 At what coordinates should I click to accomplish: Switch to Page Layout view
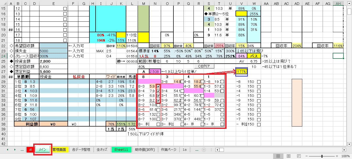click(289, 156)
